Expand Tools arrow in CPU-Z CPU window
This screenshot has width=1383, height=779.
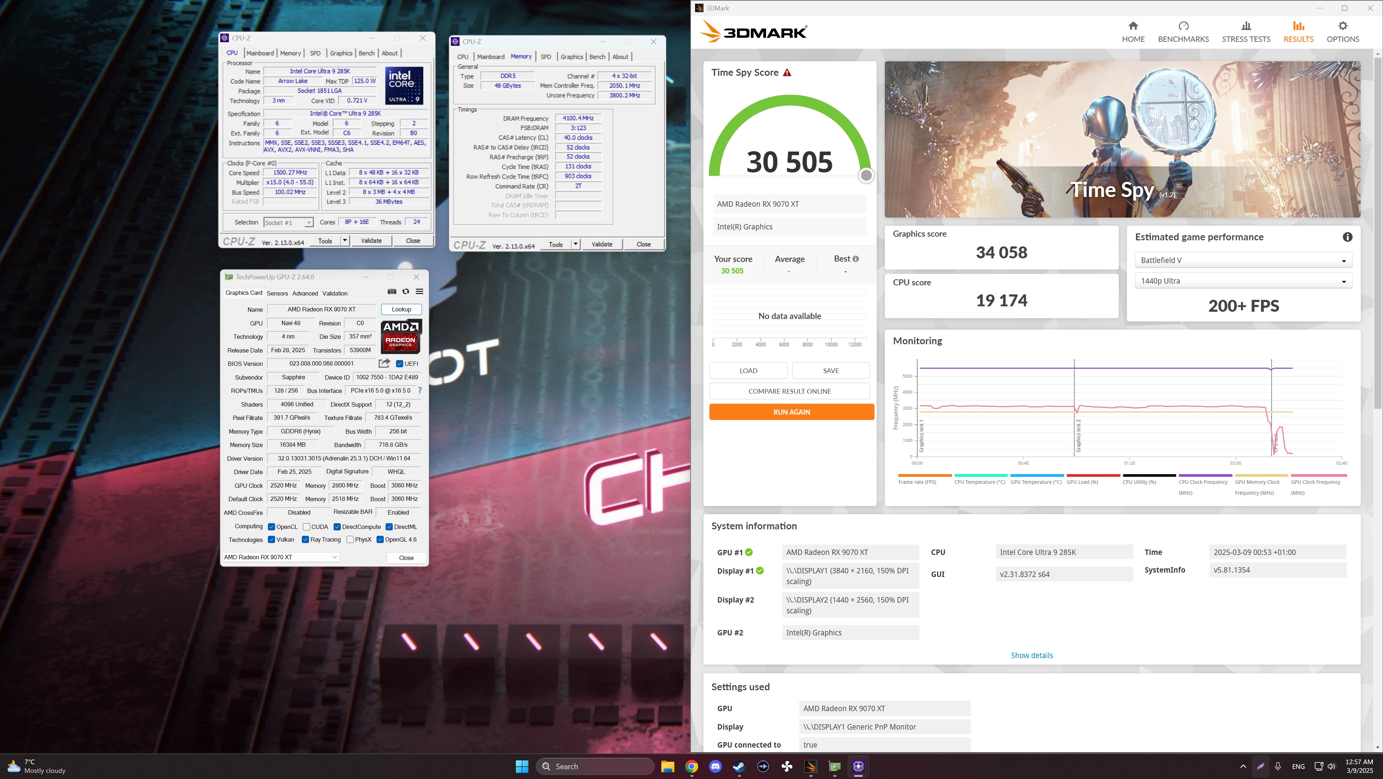(x=345, y=241)
